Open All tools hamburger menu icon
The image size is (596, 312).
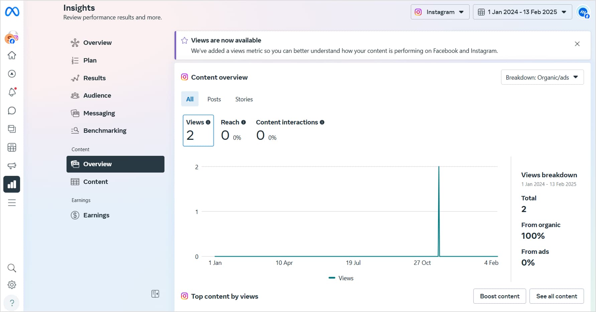[x=12, y=203]
